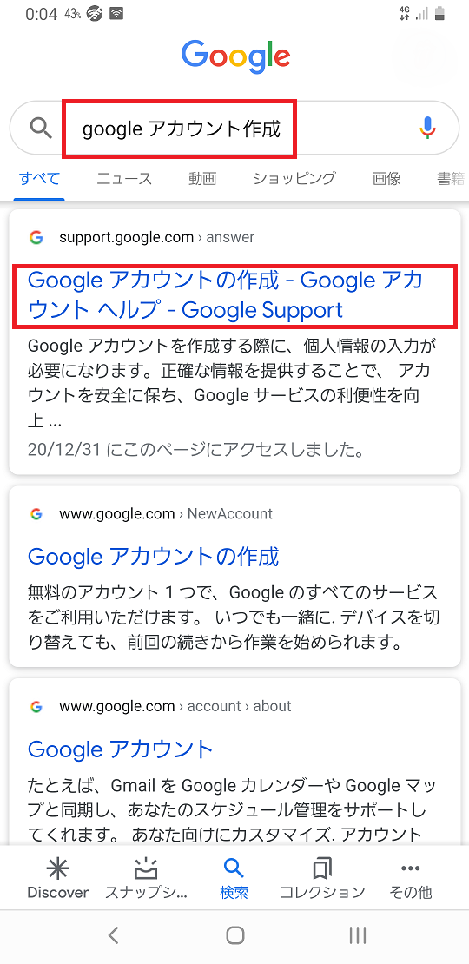
Task: Open the コレクション bookmarks icon
Action: (322, 869)
